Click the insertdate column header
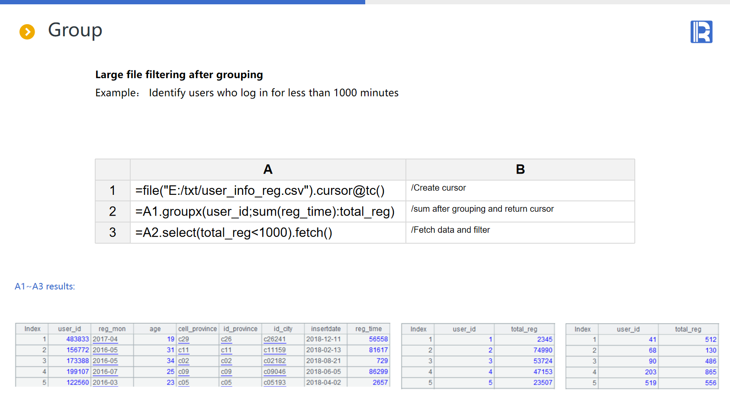730x410 pixels. pyautogui.click(x=325, y=329)
